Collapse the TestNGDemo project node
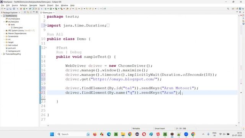Screen dimensions: 245x138 pyautogui.click(x=2, y=16)
